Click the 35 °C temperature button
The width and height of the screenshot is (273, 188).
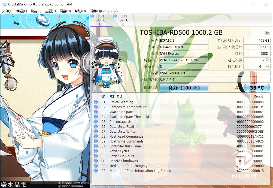coord(257,88)
